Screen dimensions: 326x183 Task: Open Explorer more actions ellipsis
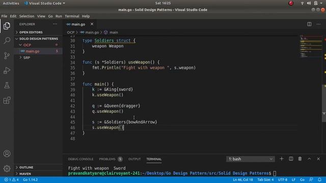[55, 24]
